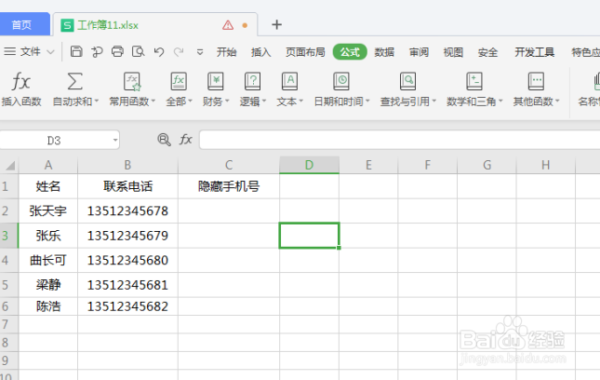Expand the 日期和时间 dropdown arrow
The width and height of the screenshot is (600, 380).
tap(367, 102)
